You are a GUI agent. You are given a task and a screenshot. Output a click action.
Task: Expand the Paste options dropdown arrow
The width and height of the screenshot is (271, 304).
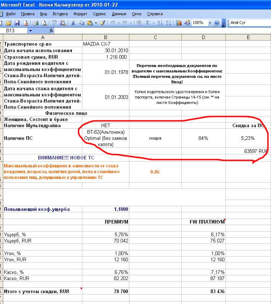click(96, 23)
